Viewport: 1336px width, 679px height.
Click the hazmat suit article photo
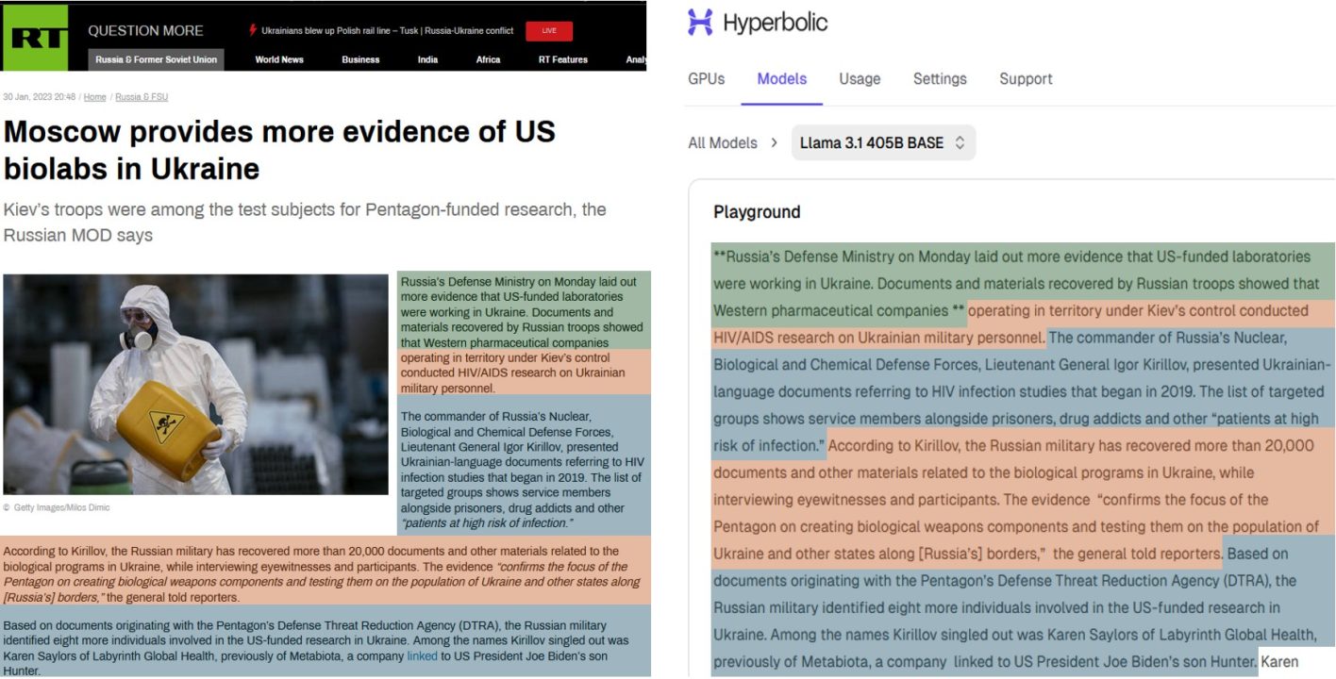[x=195, y=384]
